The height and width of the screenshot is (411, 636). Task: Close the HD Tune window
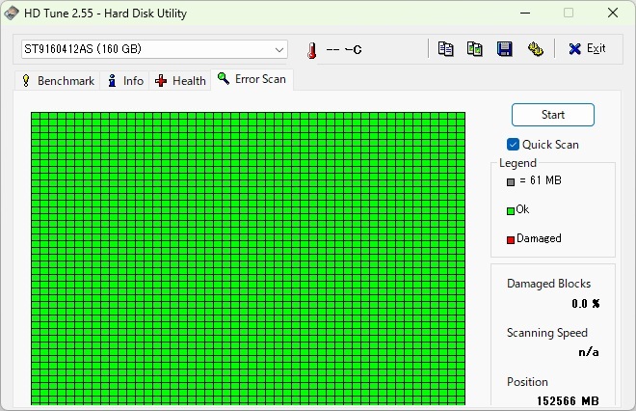pos(613,13)
